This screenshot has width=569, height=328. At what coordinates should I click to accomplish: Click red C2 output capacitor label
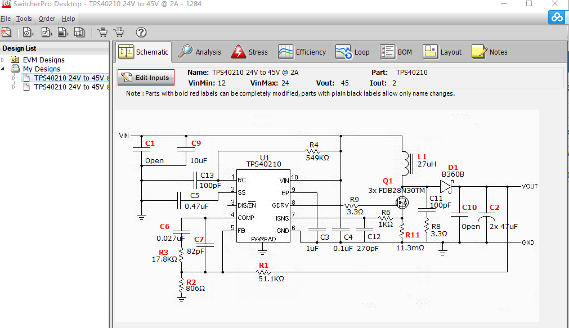click(494, 208)
